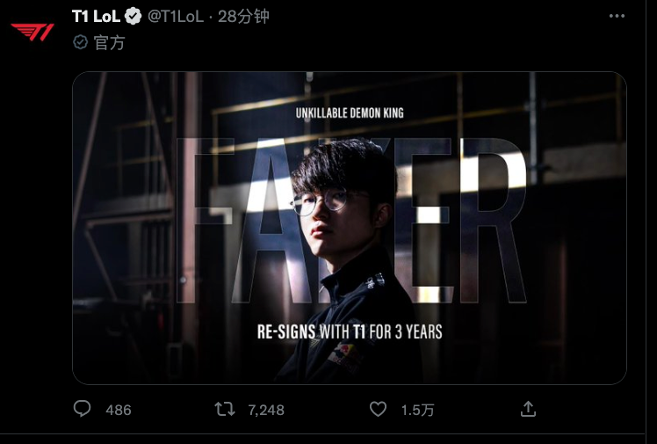Click "RE-SIGNS WITH T1 FOR 3 YEARS" text
The width and height of the screenshot is (657, 444).
pyautogui.click(x=349, y=332)
